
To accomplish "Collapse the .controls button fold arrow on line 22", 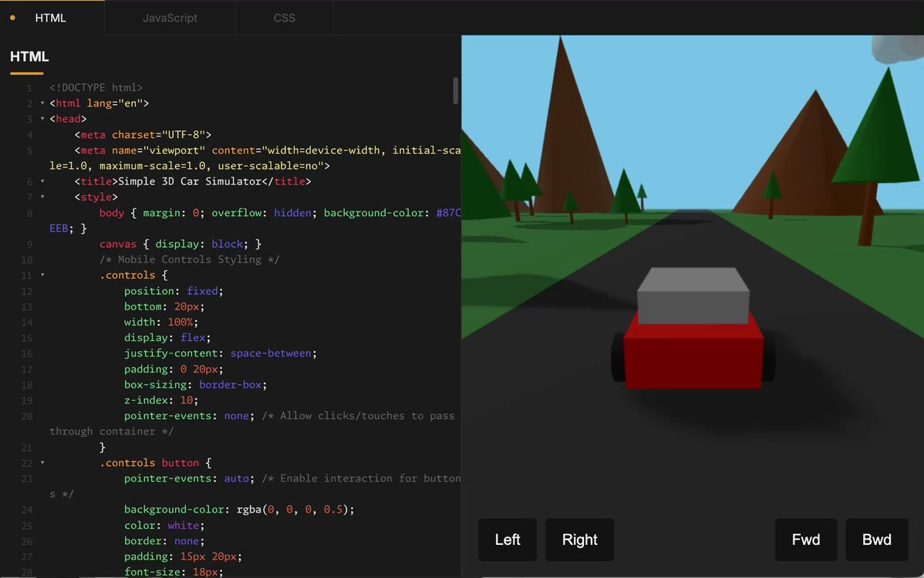I will pyautogui.click(x=42, y=462).
